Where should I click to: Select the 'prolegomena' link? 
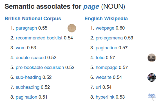(x=109, y=38)
